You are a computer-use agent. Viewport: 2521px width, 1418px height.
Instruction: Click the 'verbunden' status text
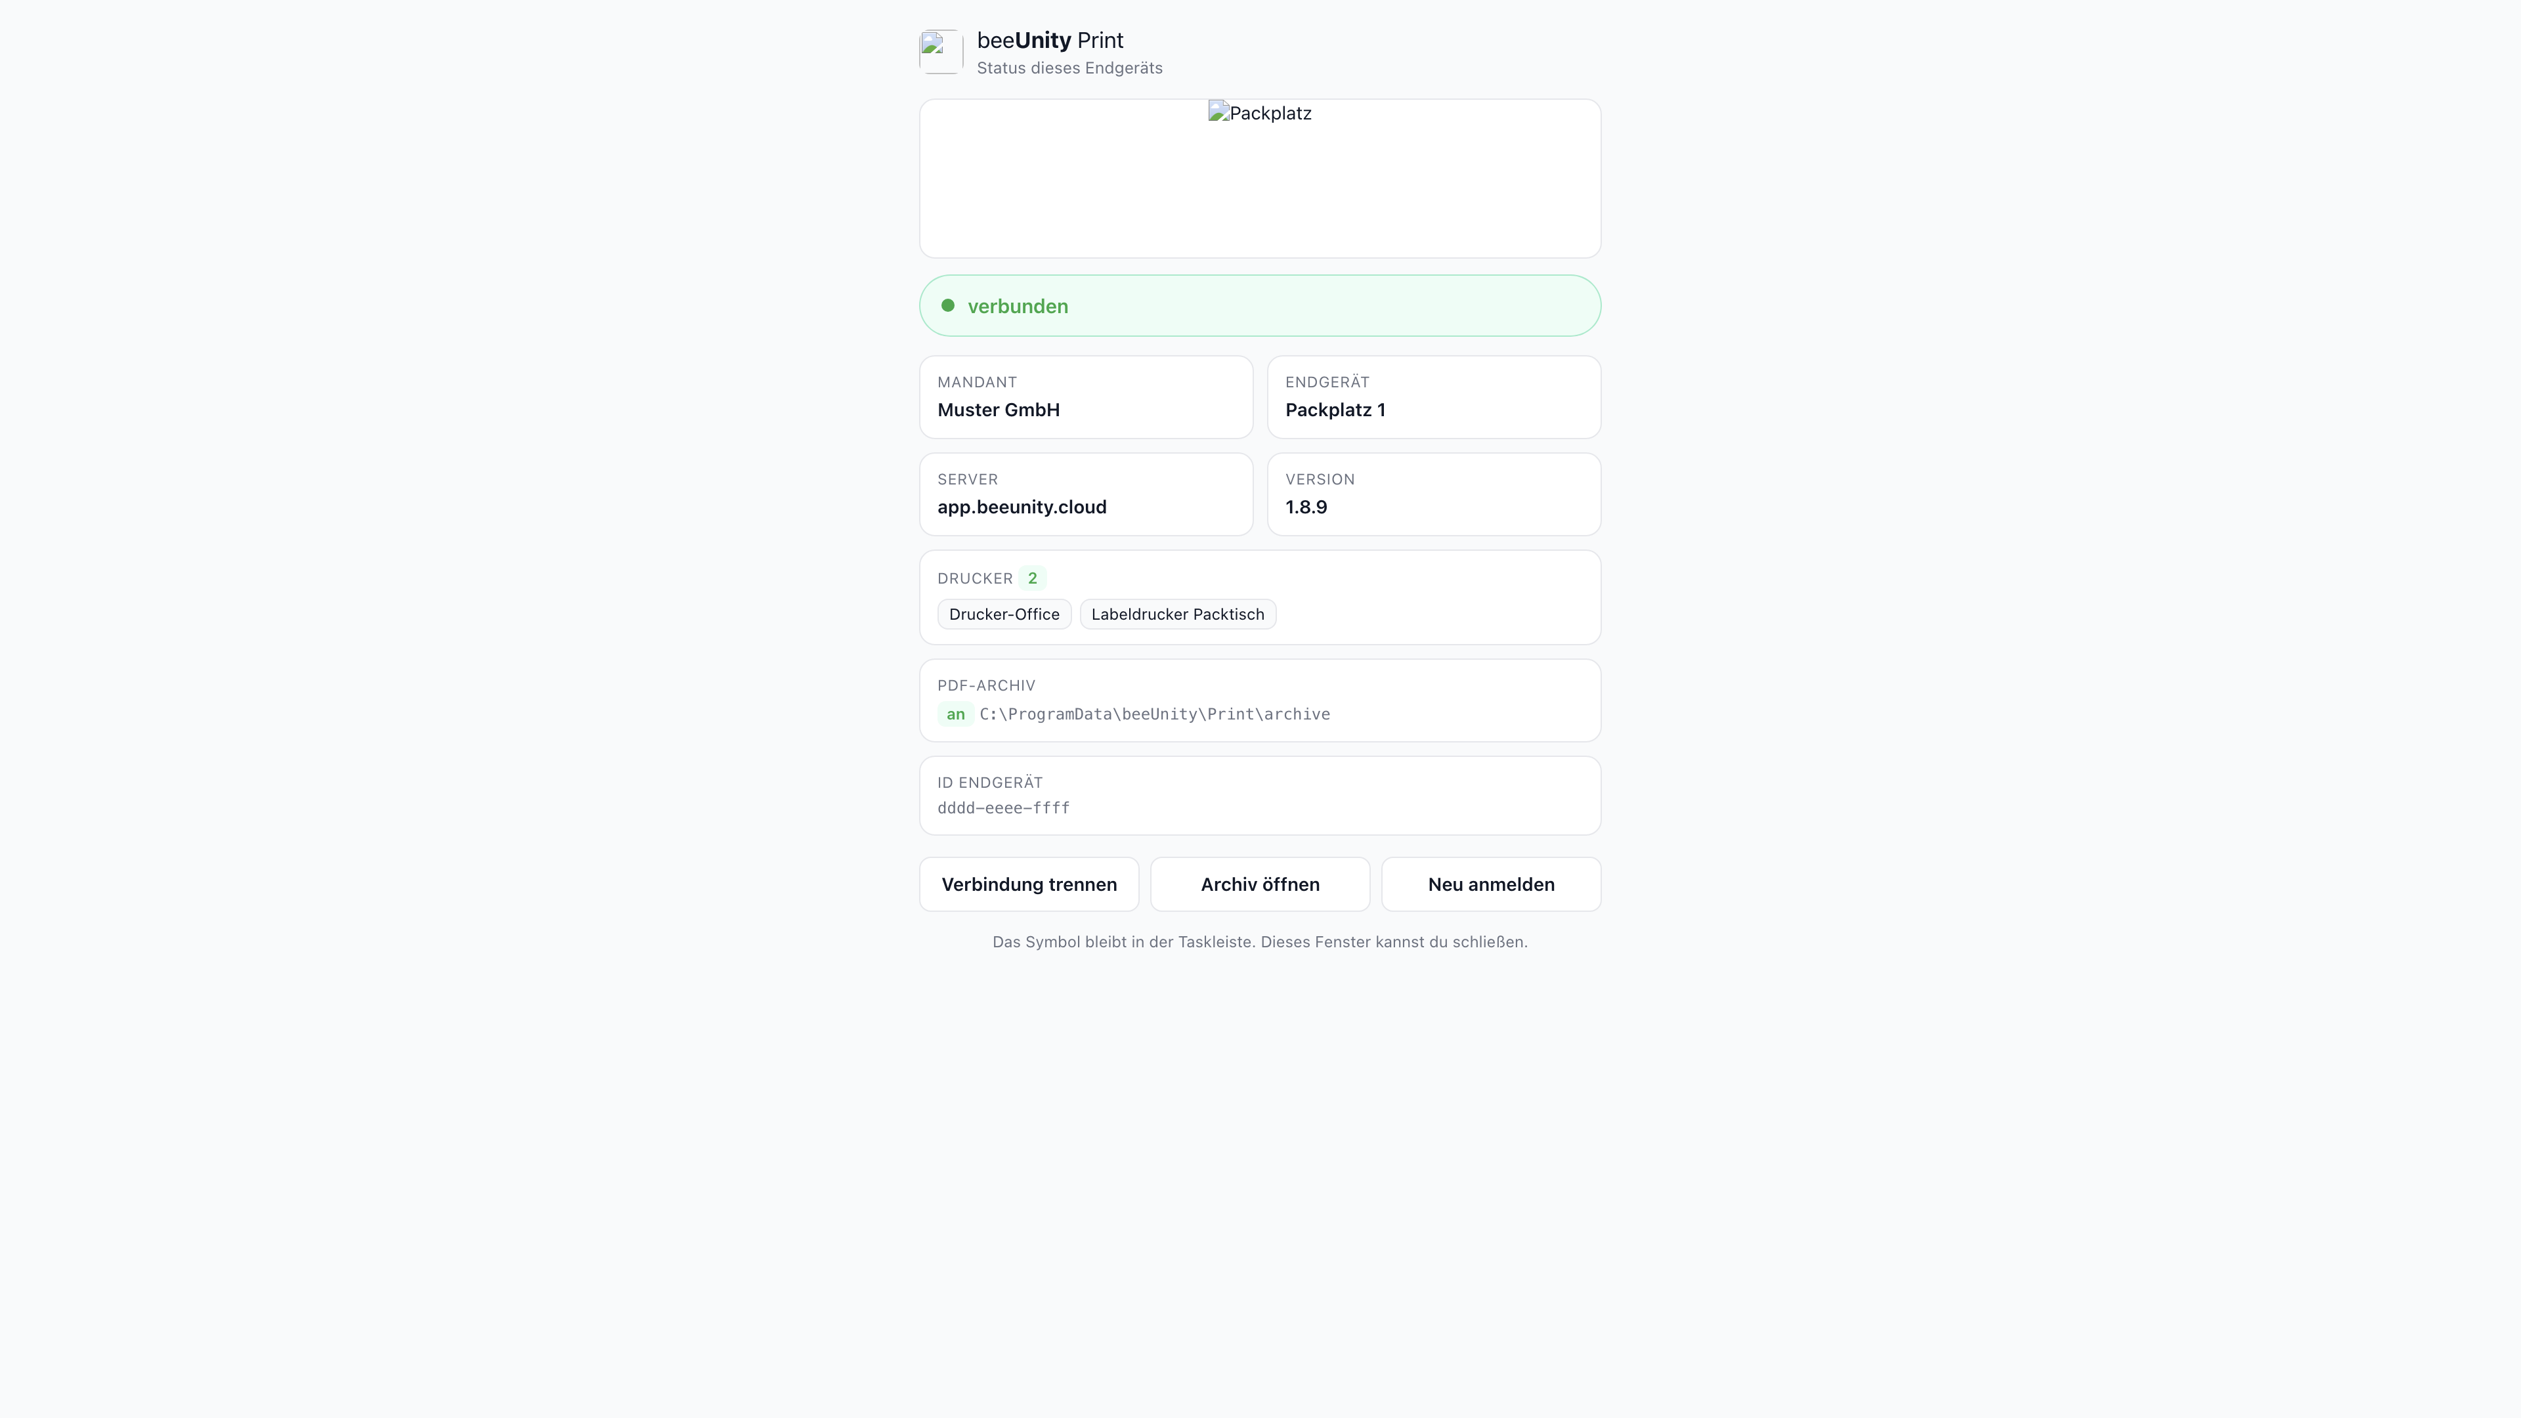click(x=1018, y=307)
